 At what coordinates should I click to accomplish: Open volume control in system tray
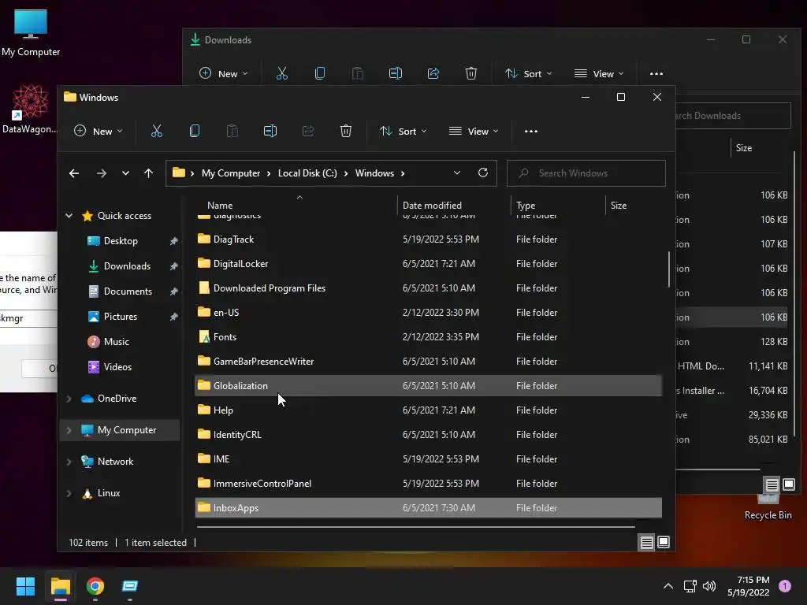709,586
